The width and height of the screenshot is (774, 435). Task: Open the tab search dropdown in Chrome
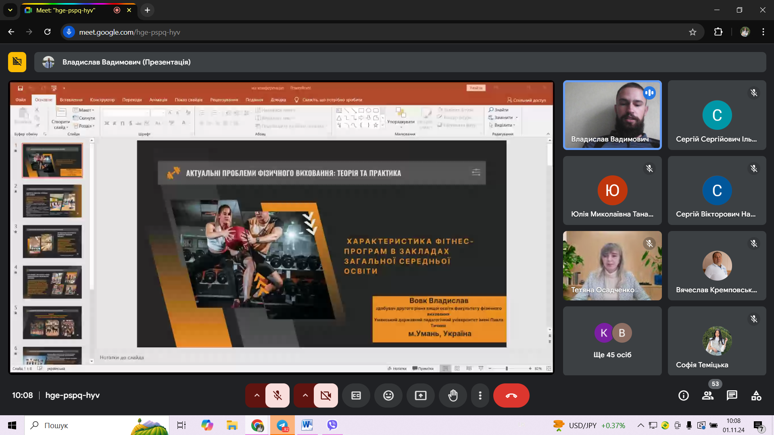click(10, 10)
